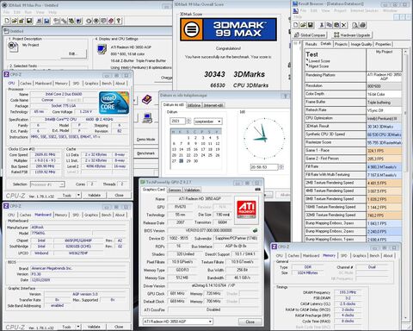The width and height of the screenshot is (413, 331).
Task: Open Caches tab in top CPU-Z window
Action: pos(26,84)
